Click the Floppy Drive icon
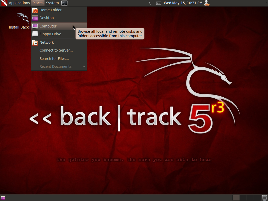 [x=35, y=34]
